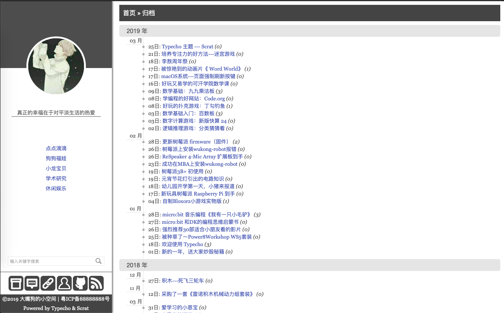Open post ReSpeaker 4-Mic Array 扩展板到手
This screenshot has height=313, width=504.
203,156
